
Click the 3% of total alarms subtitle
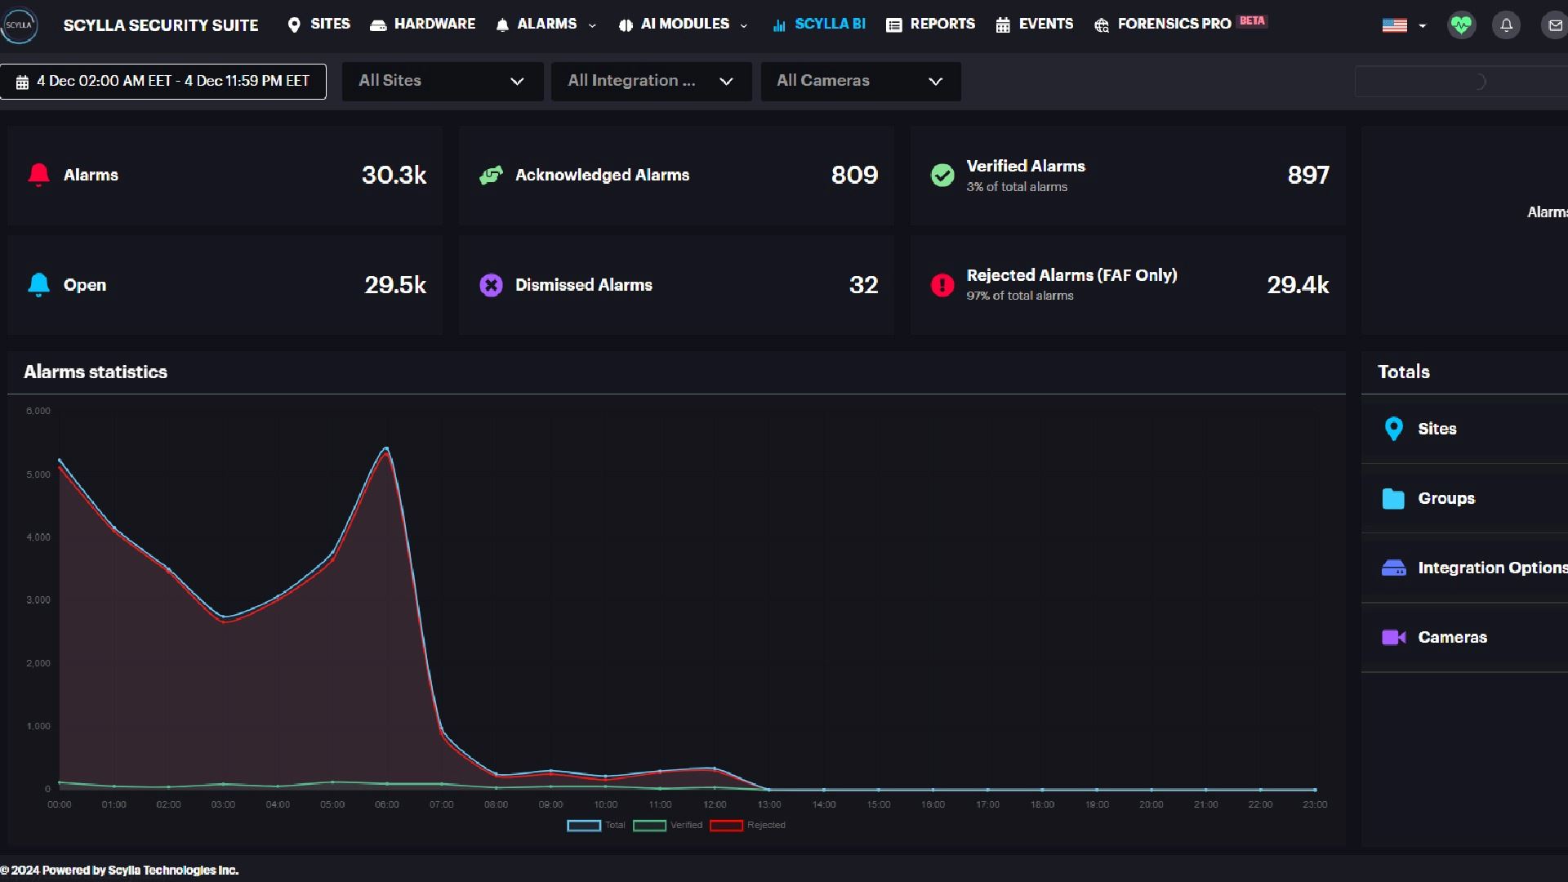pyautogui.click(x=1017, y=187)
